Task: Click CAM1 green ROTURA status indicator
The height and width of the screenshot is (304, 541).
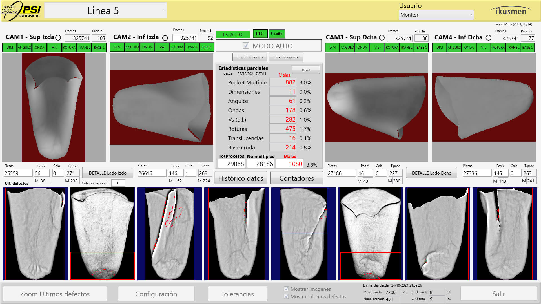Action: coord(69,47)
